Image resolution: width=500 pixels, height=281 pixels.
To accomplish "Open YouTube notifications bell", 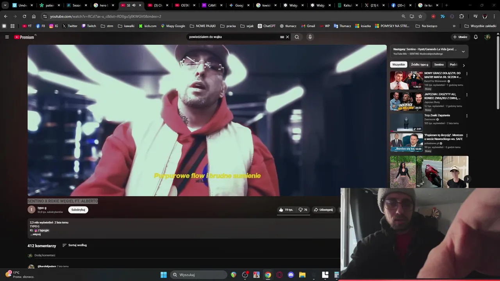I will coord(476,37).
